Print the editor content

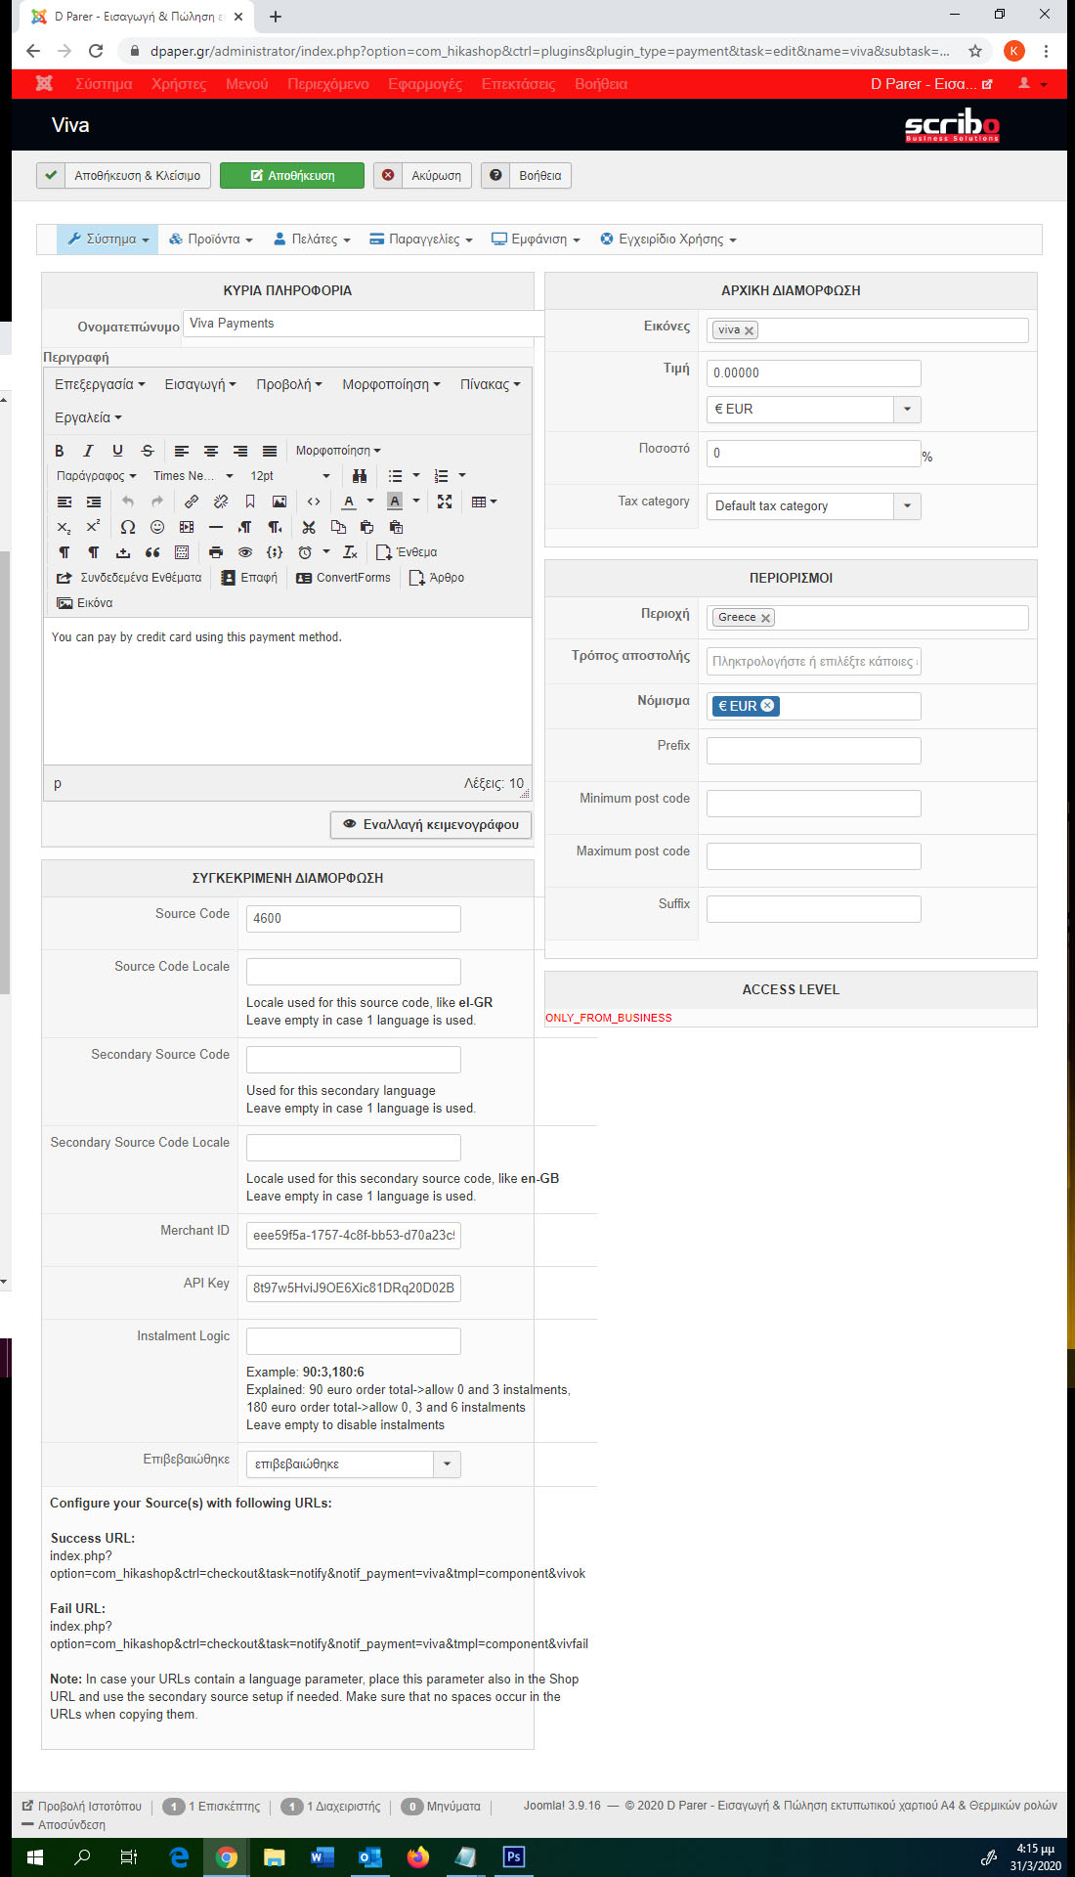(x=216, y=552)
